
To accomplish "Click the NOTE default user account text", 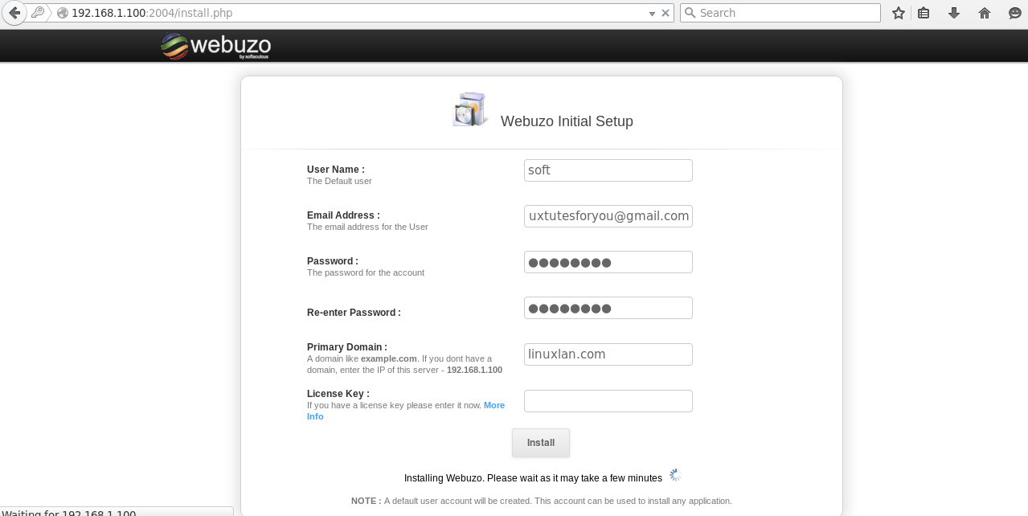I will tap(542, 501).
